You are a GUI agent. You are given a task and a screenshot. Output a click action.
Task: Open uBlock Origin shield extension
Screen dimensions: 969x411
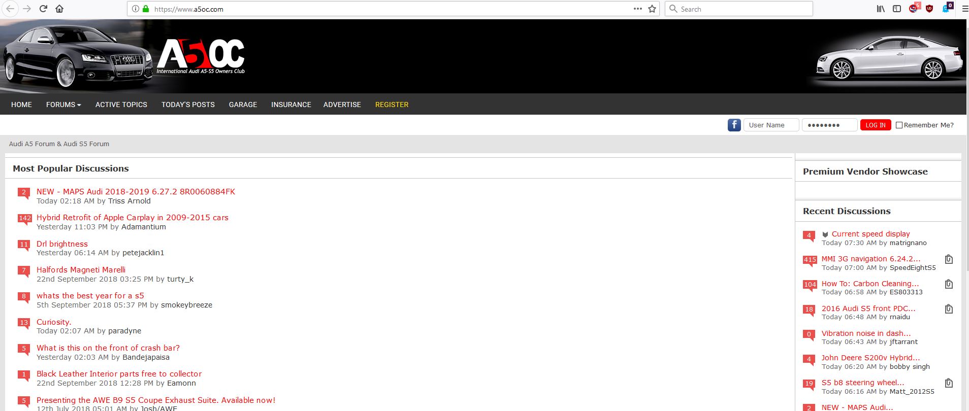click(x=929, y=9)
